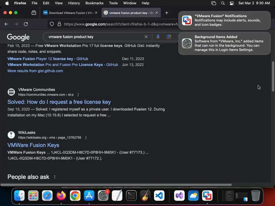The image size is (275, 206).
Task: Open Launchpad from the Dock
Action: (x=33, y=195)
